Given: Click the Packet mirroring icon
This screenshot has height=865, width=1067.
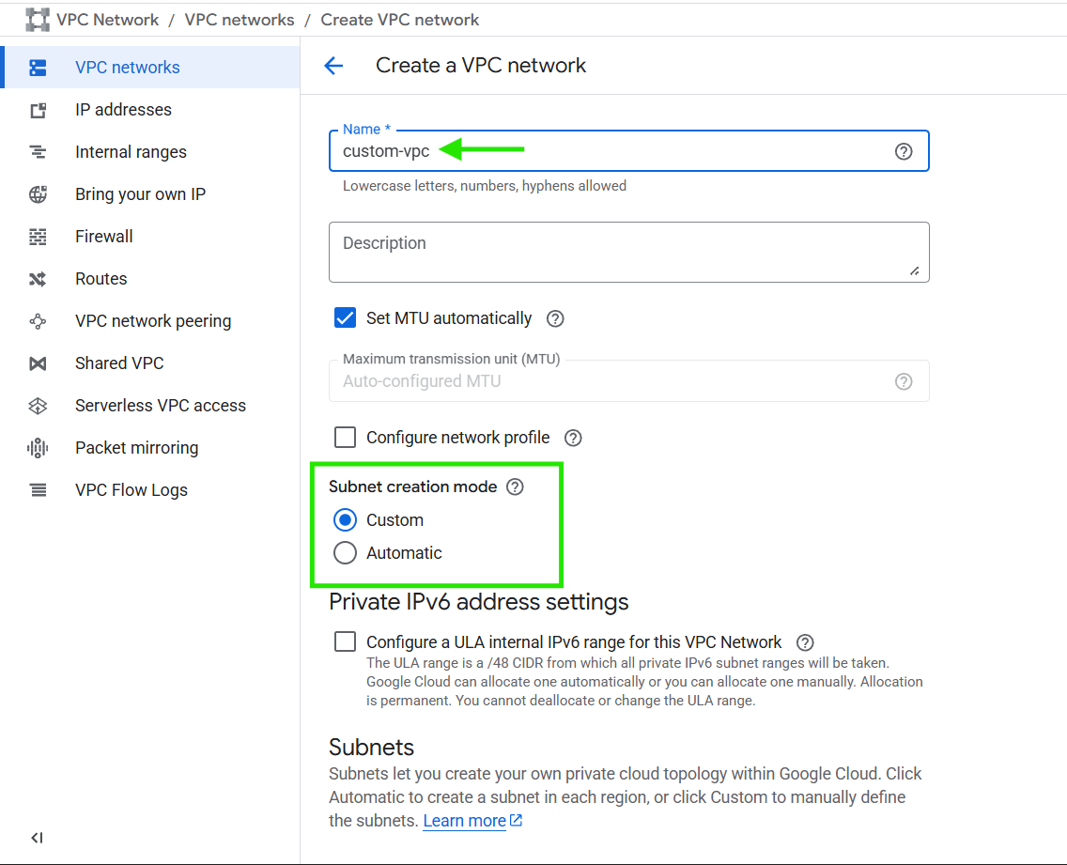Looking at the screenshot, I should tap(38, 448).
